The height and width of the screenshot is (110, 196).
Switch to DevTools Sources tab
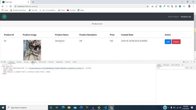[26, 62]
